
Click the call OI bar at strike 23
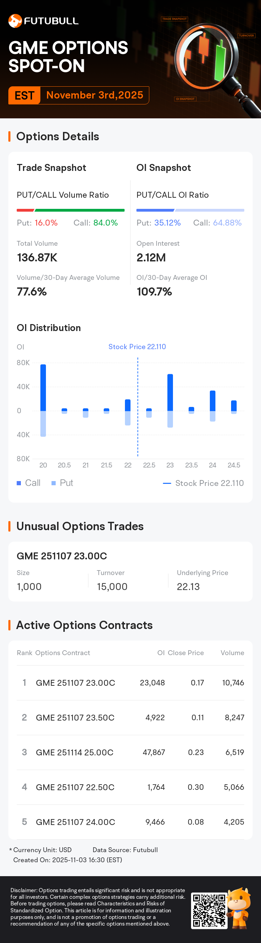[x=170, y=392]
